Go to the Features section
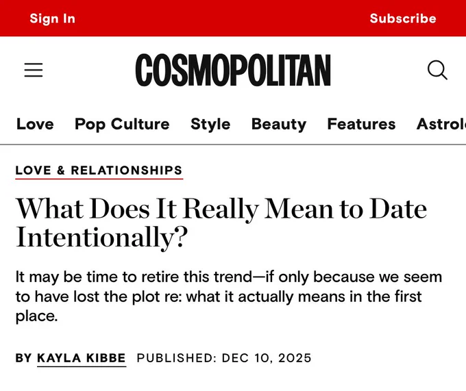 point(361,124)
